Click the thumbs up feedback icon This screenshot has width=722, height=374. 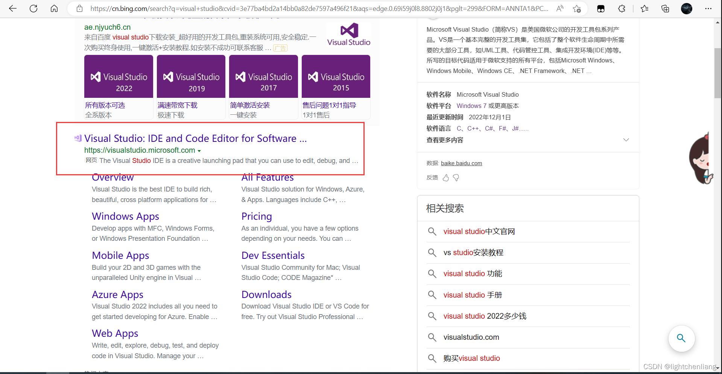pos(446,178)
